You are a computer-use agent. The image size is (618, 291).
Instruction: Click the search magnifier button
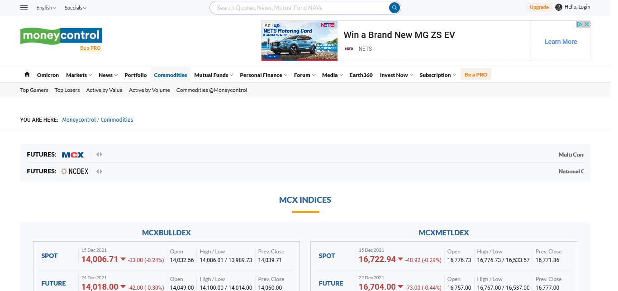[395, 8]
